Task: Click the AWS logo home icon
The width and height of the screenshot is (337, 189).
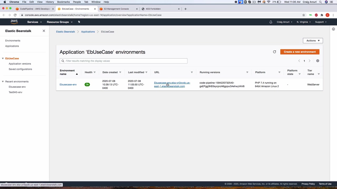Action: pos(14,22)
